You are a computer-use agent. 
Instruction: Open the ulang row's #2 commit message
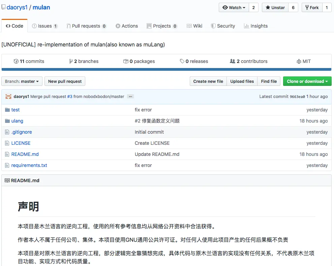pos(157,121)
